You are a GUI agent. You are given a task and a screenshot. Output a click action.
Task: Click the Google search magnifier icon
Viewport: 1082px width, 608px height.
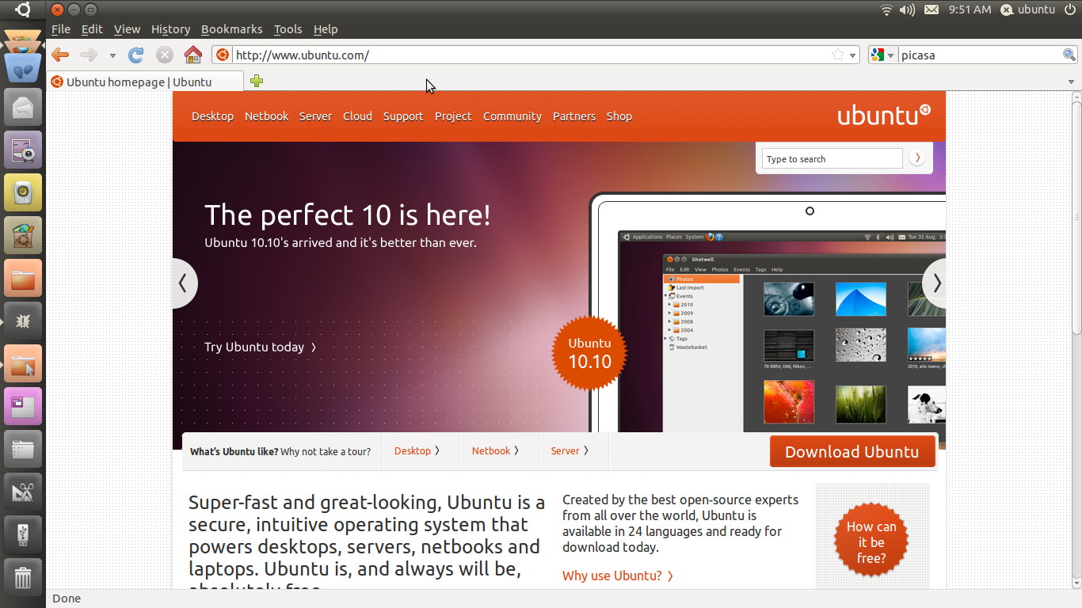1069,55
